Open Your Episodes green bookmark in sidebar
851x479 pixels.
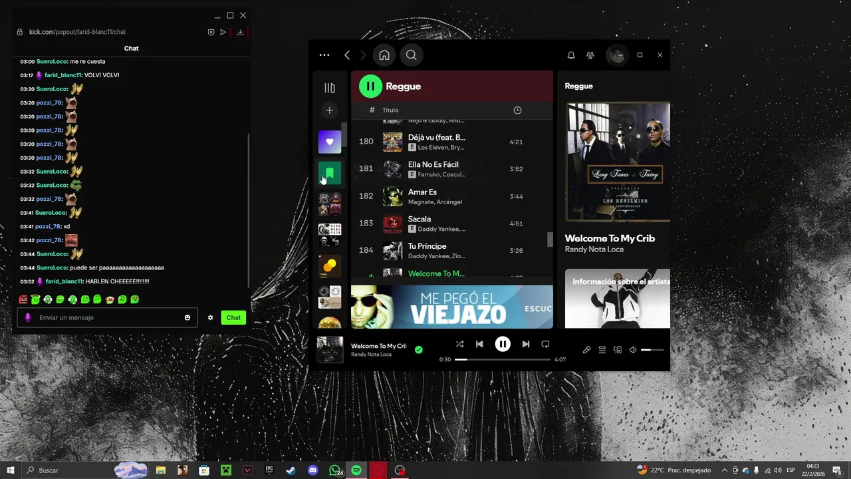(330, 173)
